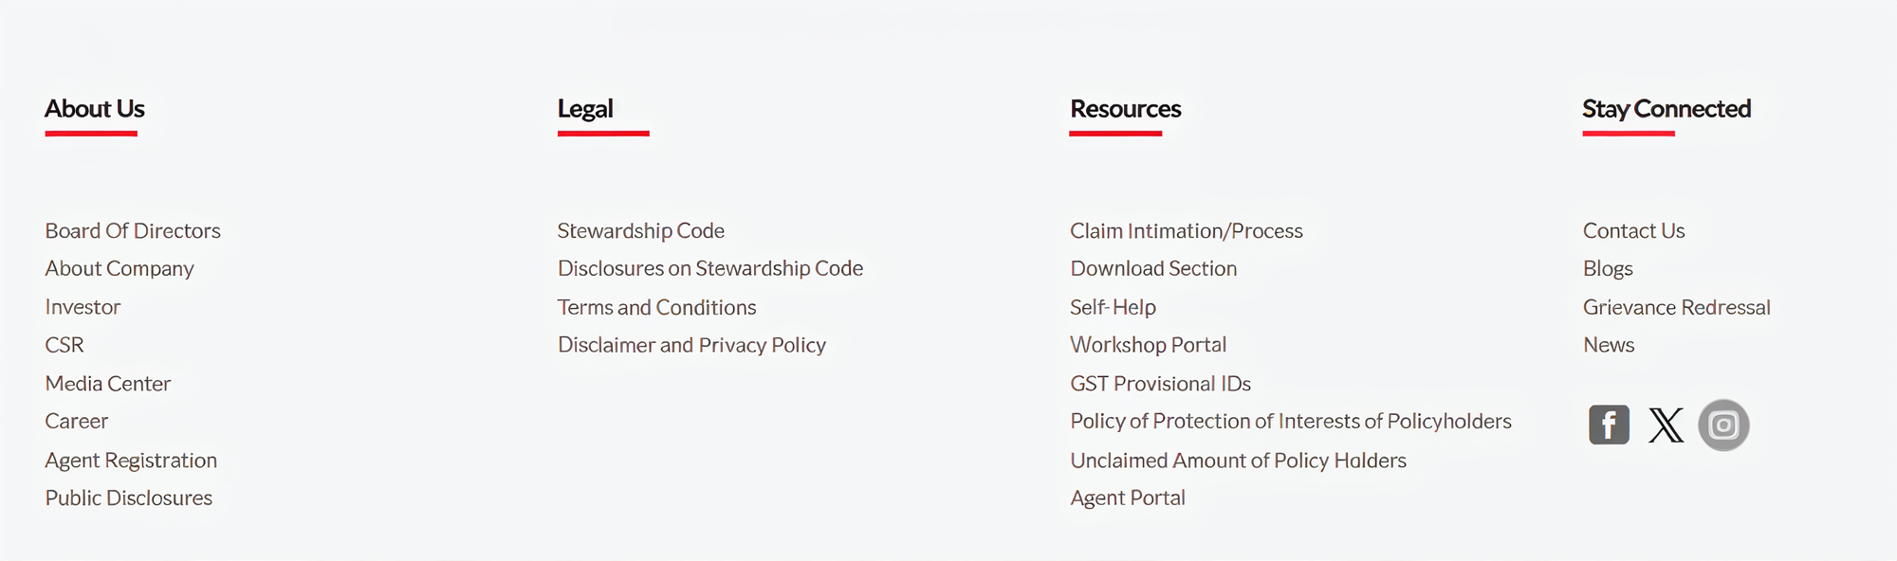View Public Disclosures page

click(129, 498)
